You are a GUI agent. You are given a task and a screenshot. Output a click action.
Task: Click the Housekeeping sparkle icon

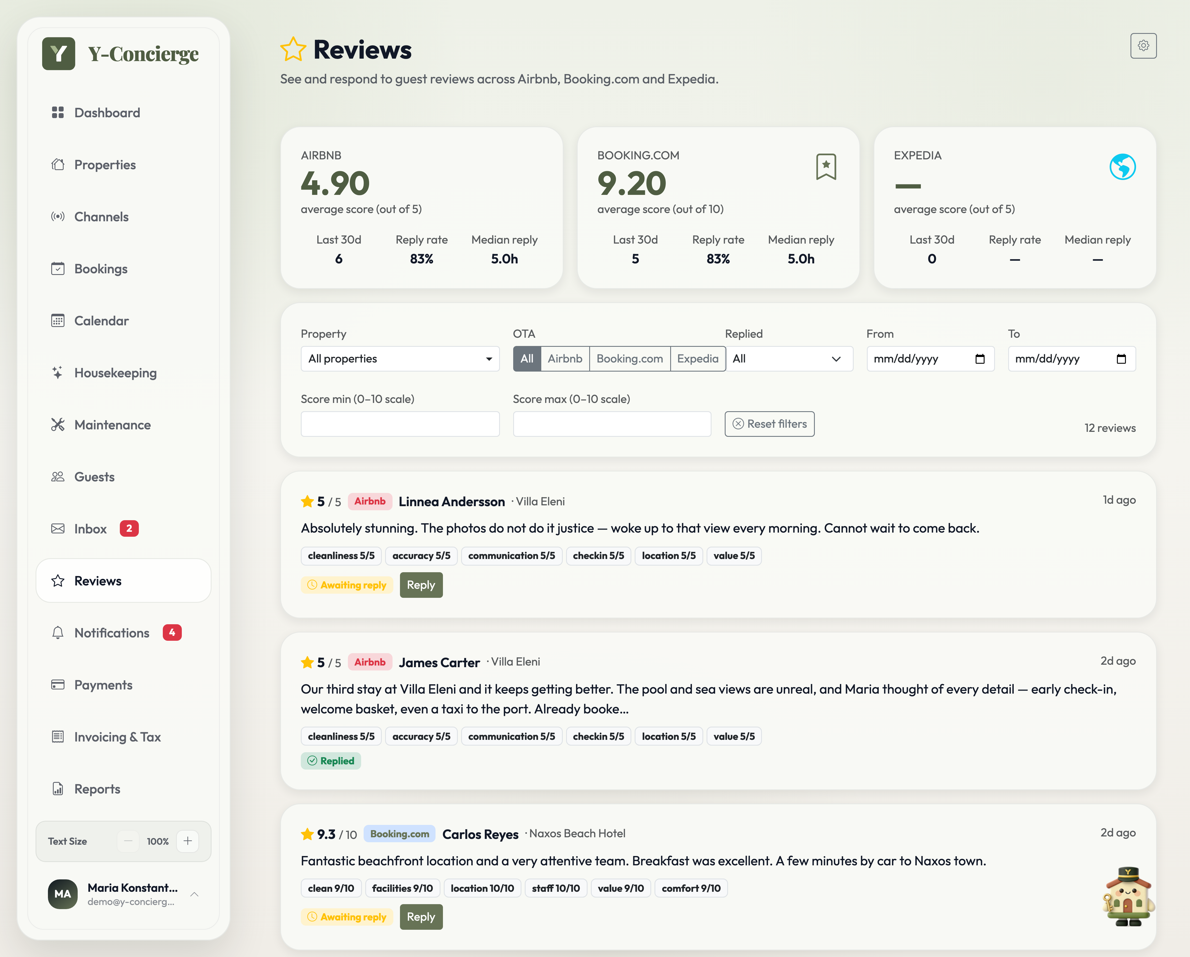pos(58,373)
